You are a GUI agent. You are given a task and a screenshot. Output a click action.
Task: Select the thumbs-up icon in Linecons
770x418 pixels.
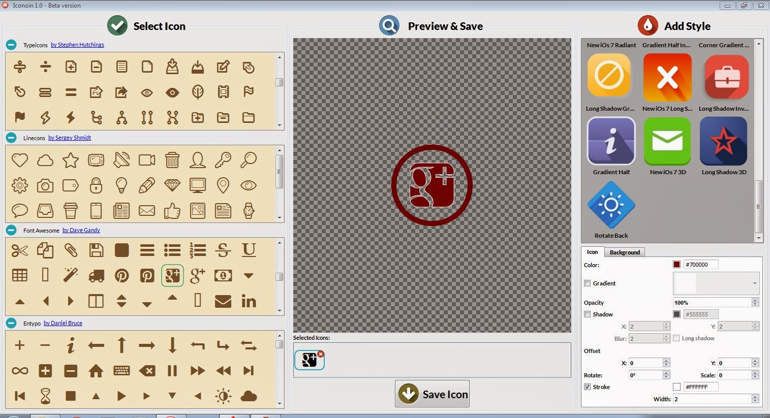[172, 211]
